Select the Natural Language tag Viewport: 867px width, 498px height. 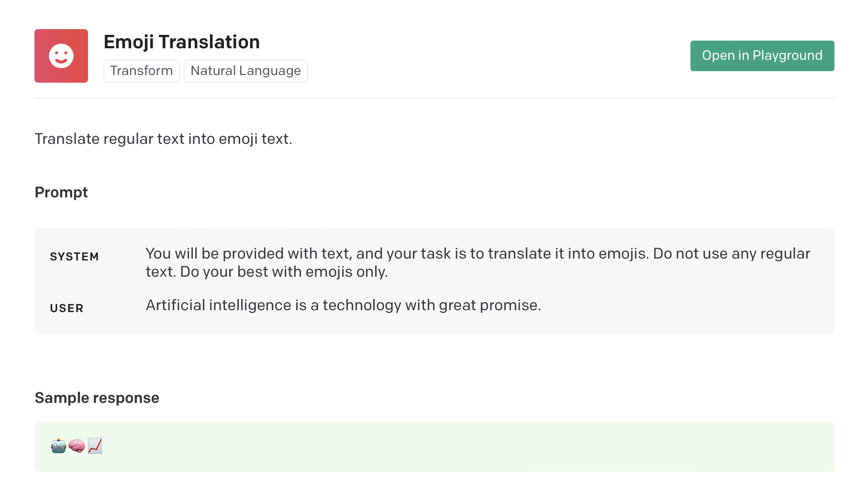coord(246,71)
